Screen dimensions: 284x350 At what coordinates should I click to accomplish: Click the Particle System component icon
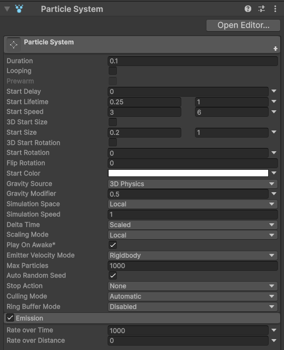(x=19, y=9)
